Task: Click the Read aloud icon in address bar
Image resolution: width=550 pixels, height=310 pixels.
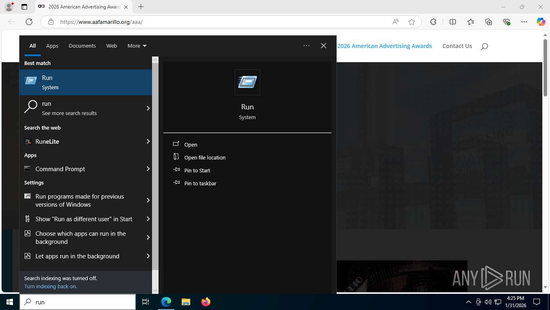Action: click(396, 22)
